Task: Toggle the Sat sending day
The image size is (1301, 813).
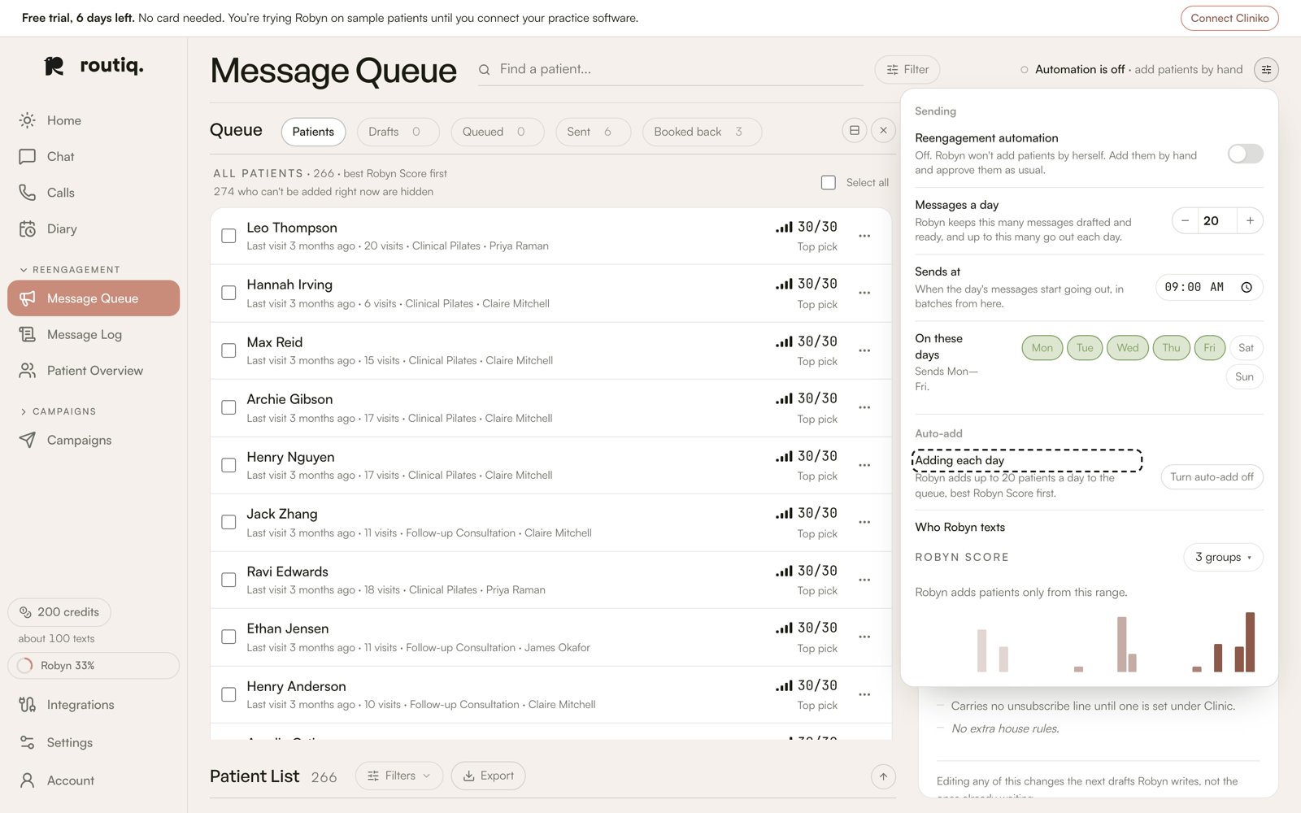Action: [x=1246, y=348]
